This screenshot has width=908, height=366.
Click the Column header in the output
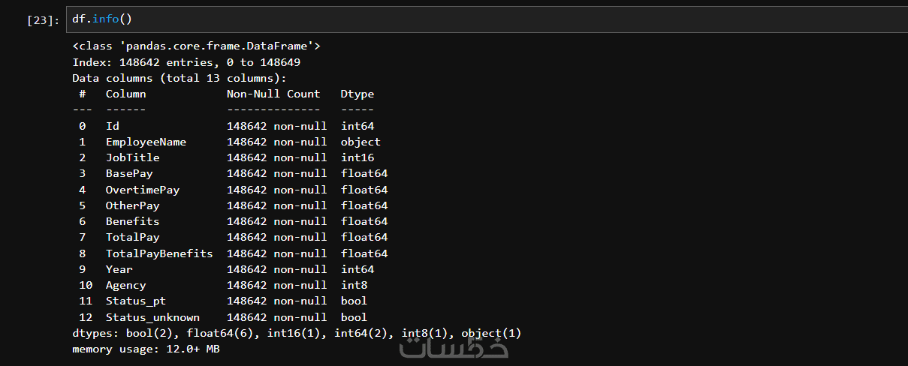[x=125, y=94]
